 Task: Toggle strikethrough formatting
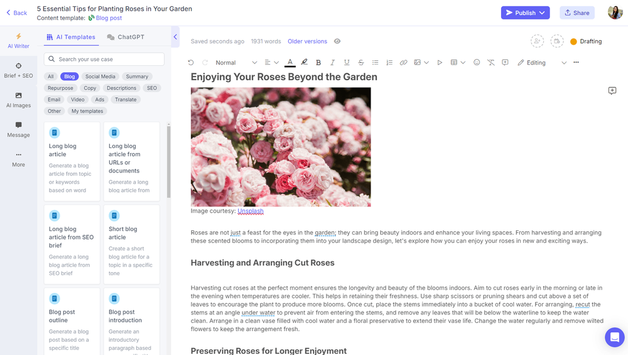pyautogui.click(x=361, y=63)
